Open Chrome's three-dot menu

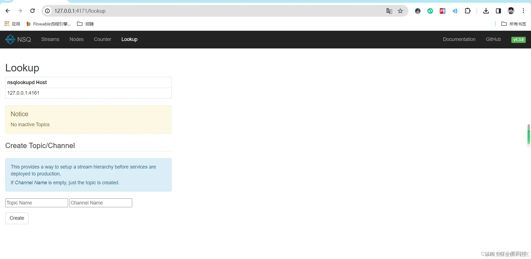click(523, 11)
